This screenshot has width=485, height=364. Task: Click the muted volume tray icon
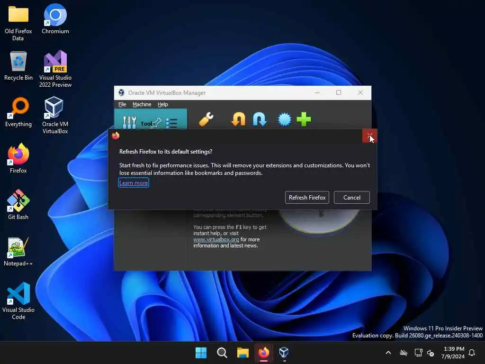point(430,353)
